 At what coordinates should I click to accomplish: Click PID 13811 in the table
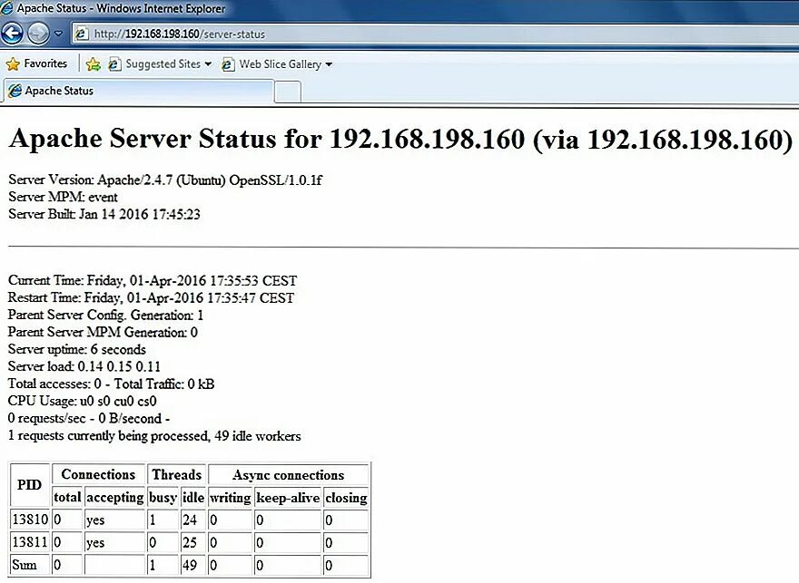(x=30, y=542)
